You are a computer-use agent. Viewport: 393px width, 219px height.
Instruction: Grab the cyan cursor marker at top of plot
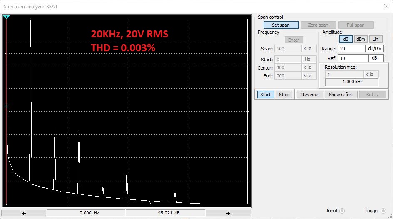[x=6, y=17]
